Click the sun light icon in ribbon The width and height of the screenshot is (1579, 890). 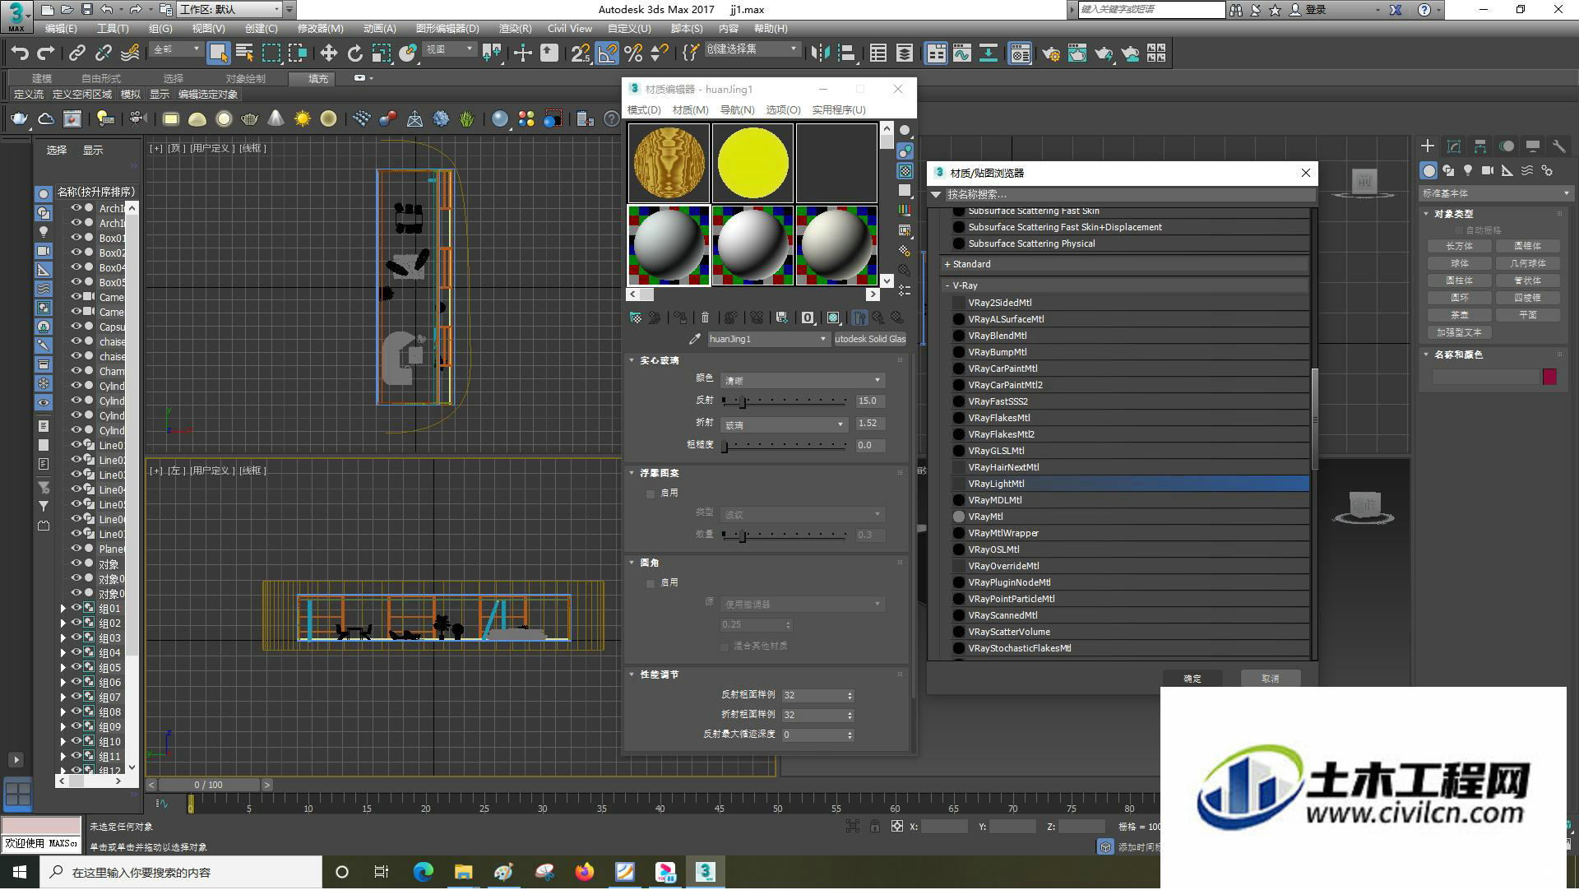[303, 119]
